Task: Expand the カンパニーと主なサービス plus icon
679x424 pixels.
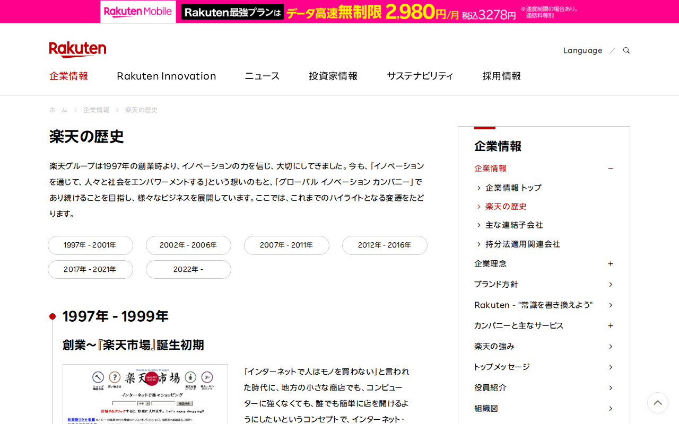Action: pyautogui.click(x=611, y=325)
